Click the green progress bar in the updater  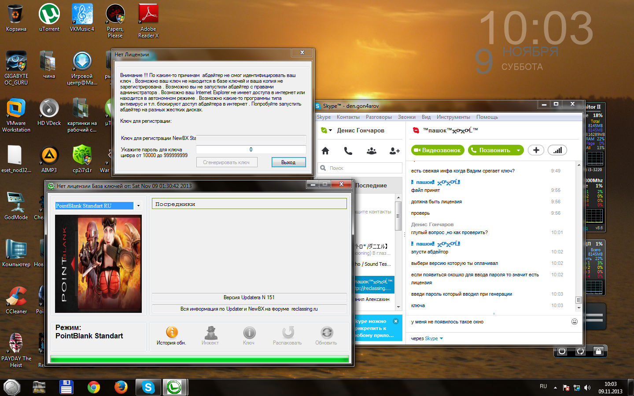click(200, 359)
